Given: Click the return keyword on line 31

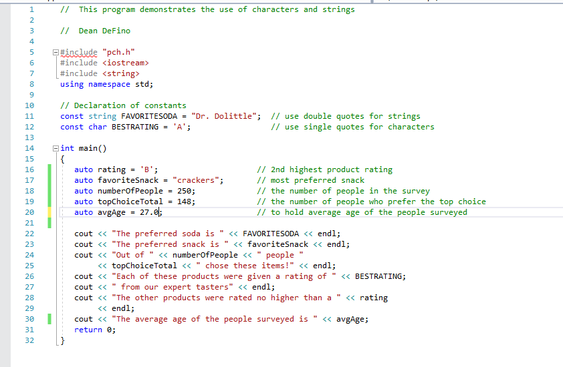Looking at the screenshot, I should [88, 330].
